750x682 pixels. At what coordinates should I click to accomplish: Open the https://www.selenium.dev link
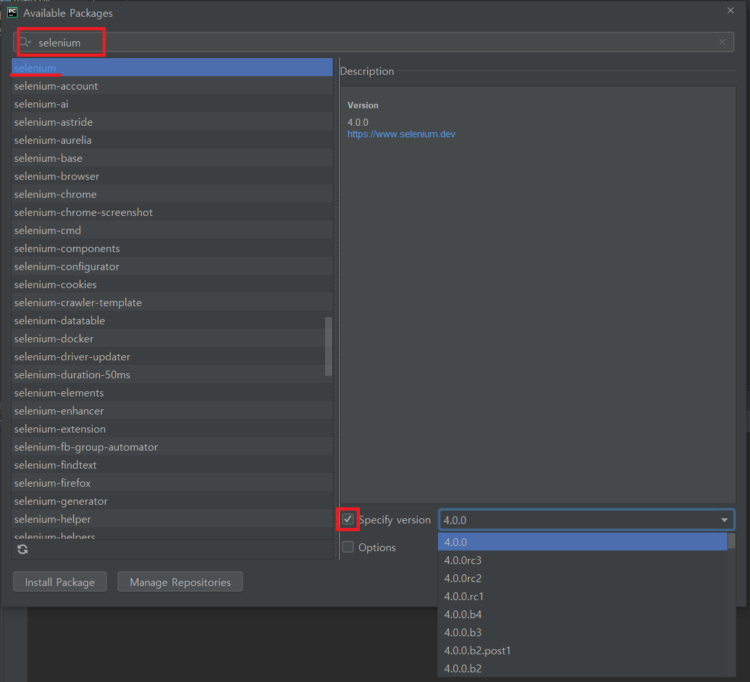tap(401, 134)
